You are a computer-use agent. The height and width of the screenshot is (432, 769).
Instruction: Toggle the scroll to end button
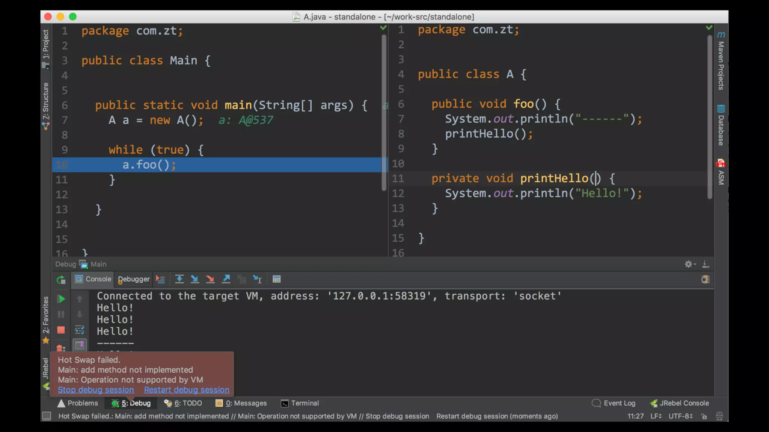point(80,345)
